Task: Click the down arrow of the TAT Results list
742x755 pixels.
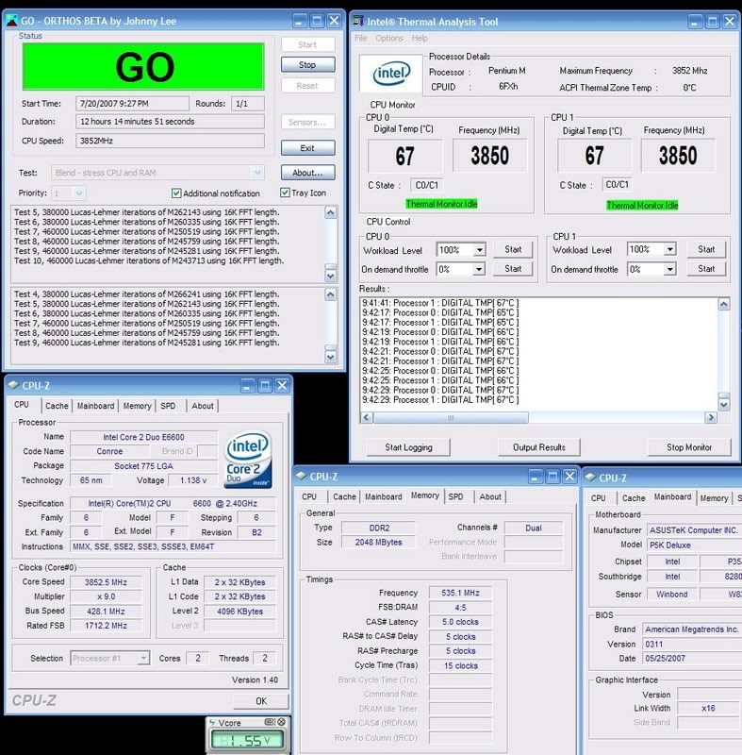Action: click(724, 405)
